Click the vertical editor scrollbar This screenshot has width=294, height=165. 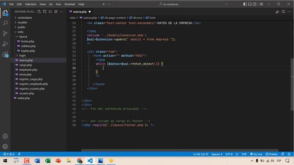coord(292,84)
